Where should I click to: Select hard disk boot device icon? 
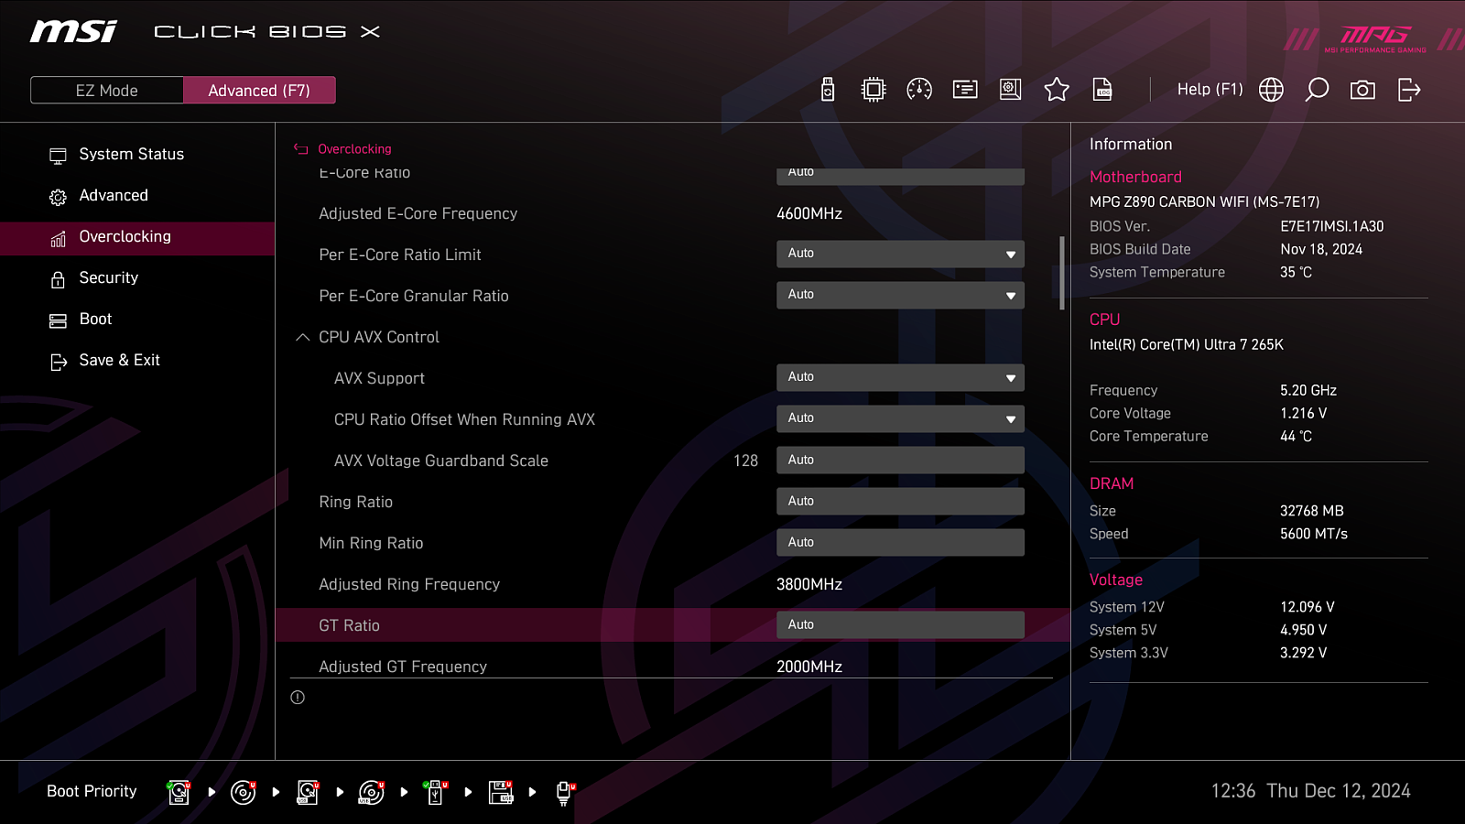(179, 792)
